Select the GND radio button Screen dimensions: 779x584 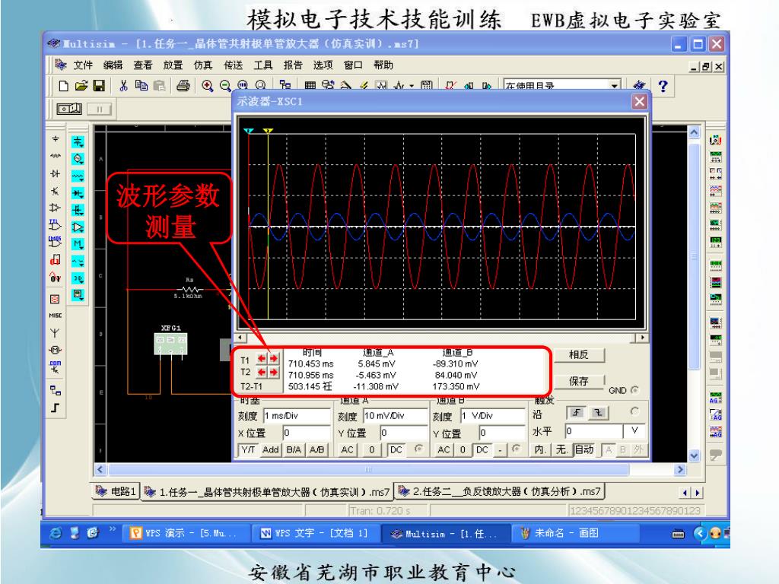[x=634, y=390]
